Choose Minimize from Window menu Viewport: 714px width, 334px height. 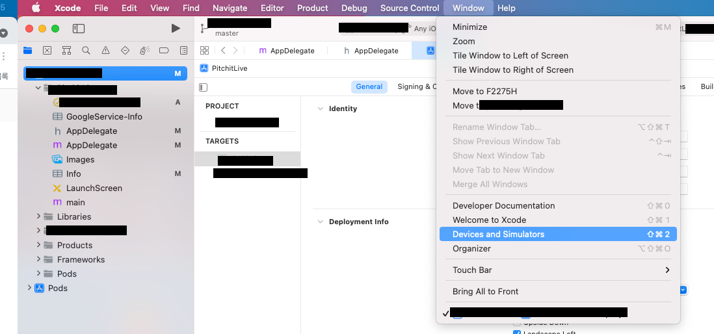[x=558, y=27]
